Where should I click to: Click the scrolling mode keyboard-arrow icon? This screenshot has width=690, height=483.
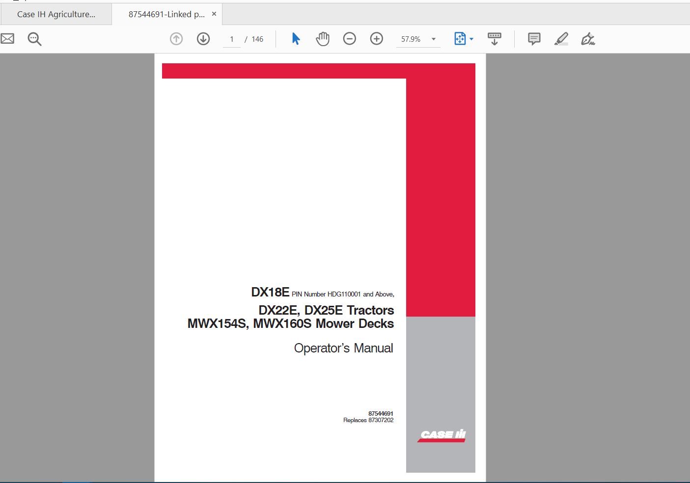click(495, 39)
